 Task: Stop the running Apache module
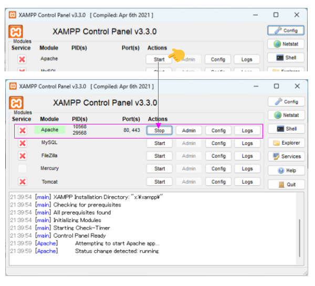(x=160, y=131)
